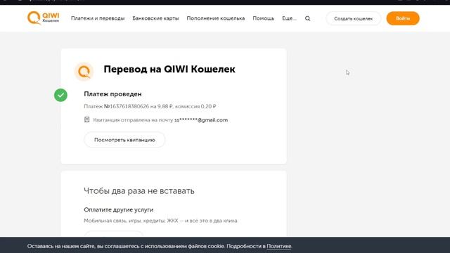Click the Мобильная связь, игры, кредиты description

(x=160, y=221)
